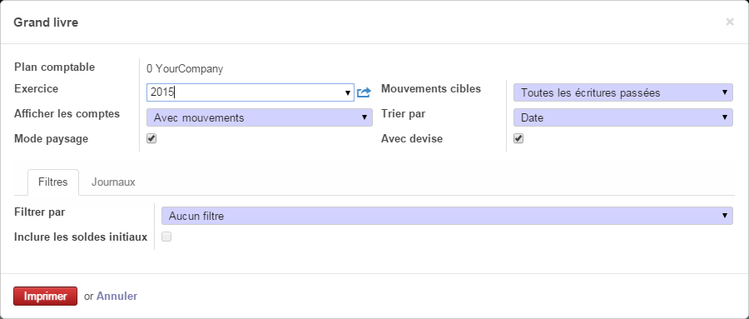Click the Avec devise label
The image size is (749, 319).
coord(412,139)
